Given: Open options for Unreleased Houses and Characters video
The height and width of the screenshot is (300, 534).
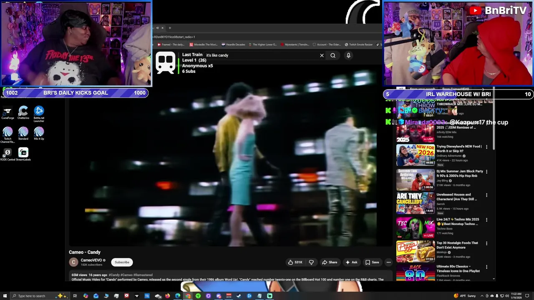Looking at the screenshot, I should [x=486, y=195].
